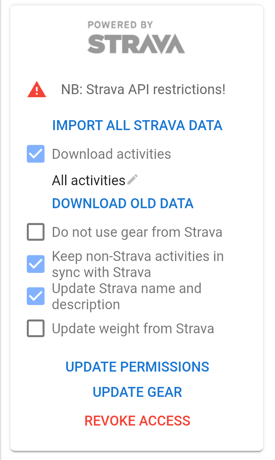The height and width of the screenshot is (460, 275).
Task: Select the UPDATE GEAR button
Action: coord(137,392)
